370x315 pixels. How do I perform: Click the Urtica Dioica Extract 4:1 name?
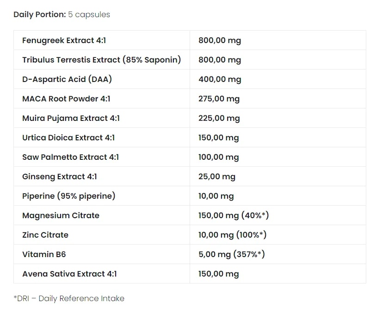click(68, 138)
